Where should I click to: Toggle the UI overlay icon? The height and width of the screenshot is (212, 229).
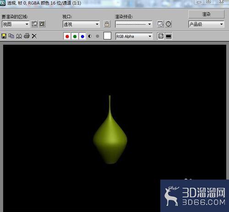point(161,36)
